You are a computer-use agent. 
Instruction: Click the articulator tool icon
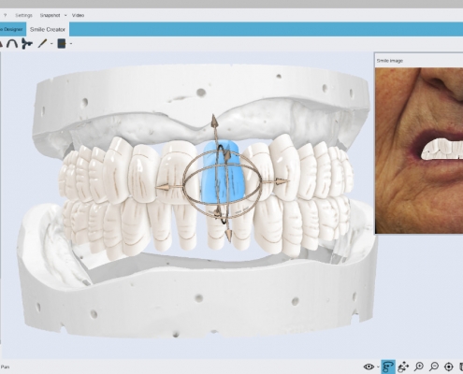point(27,44)
